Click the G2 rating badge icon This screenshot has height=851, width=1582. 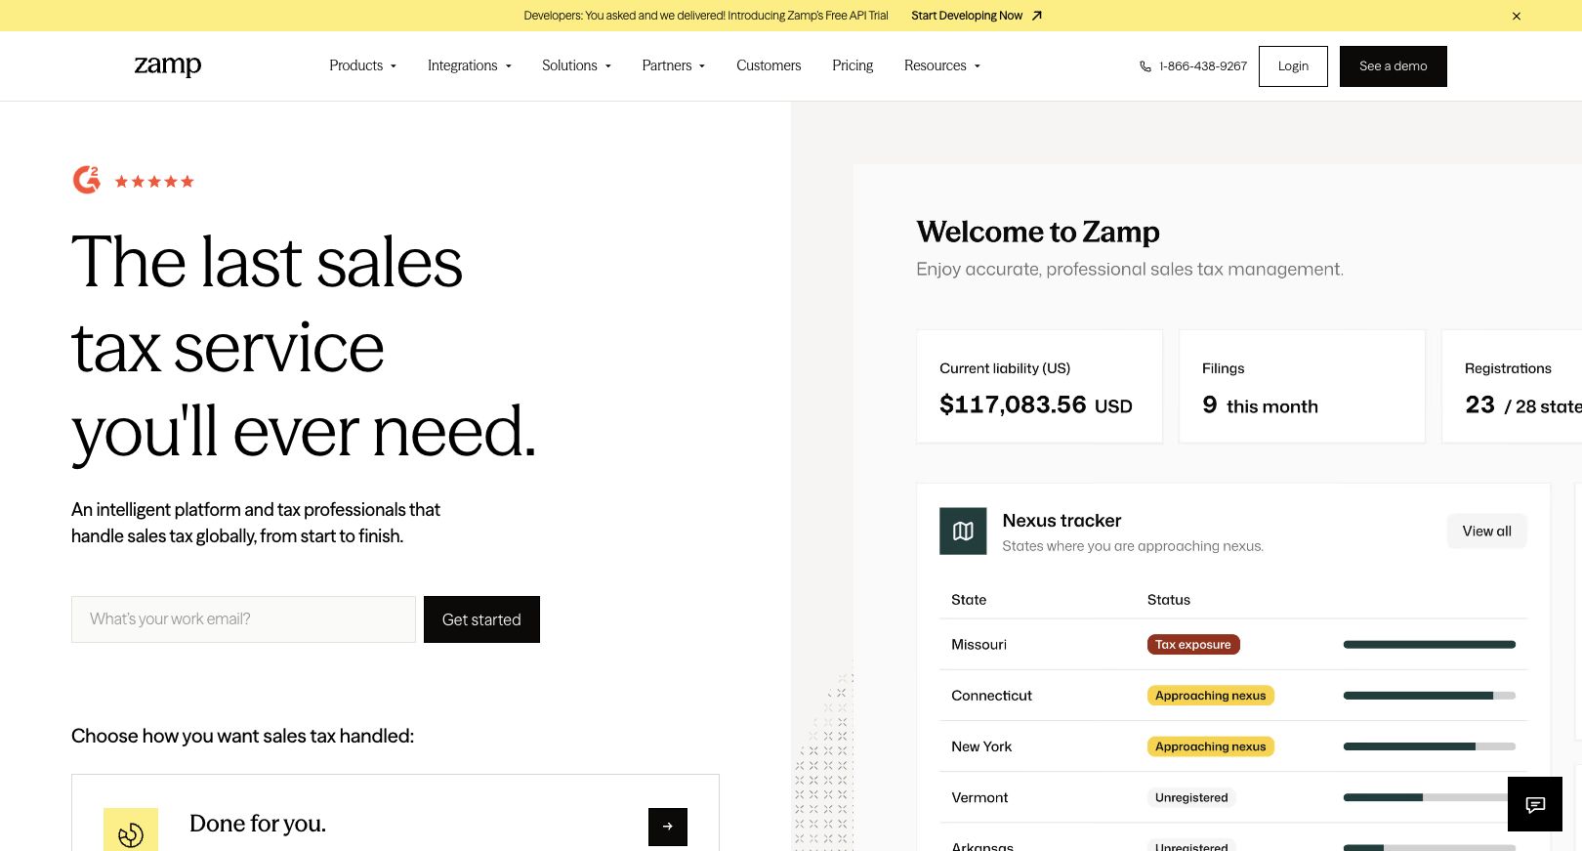click(x=87, y=180)
